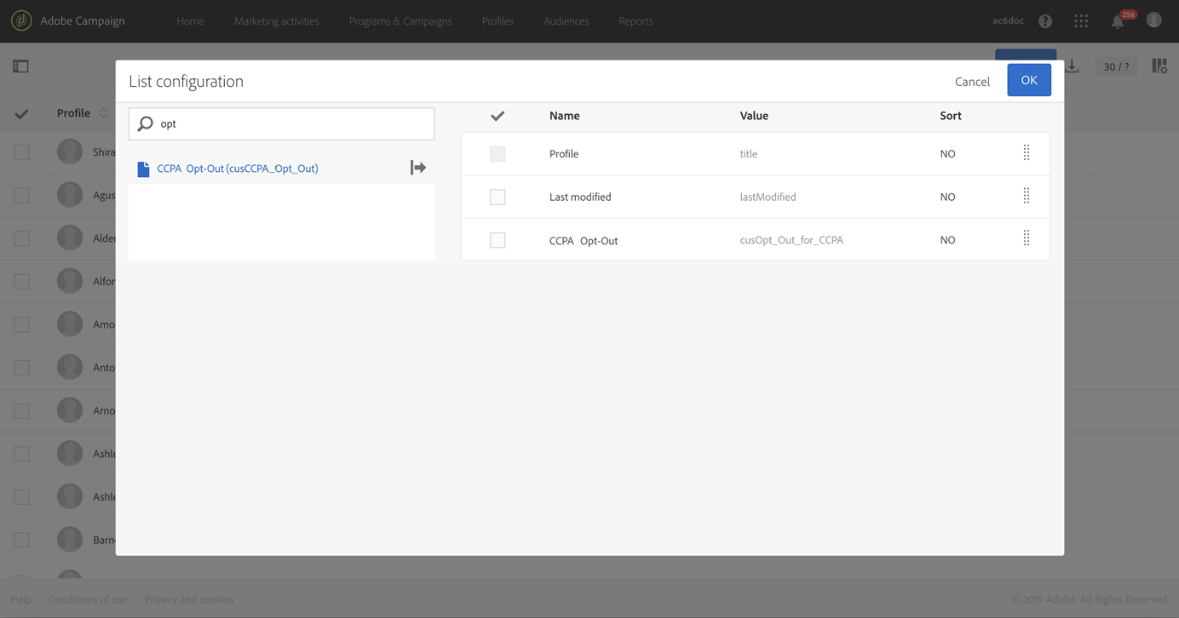Click the drag handle for the CCPA Opt-Out row
Viewport: 1179px width, 618px height.
click(1026, 239)
